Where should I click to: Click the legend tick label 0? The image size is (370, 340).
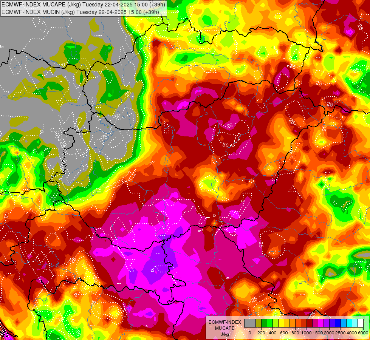click(250, 333)
